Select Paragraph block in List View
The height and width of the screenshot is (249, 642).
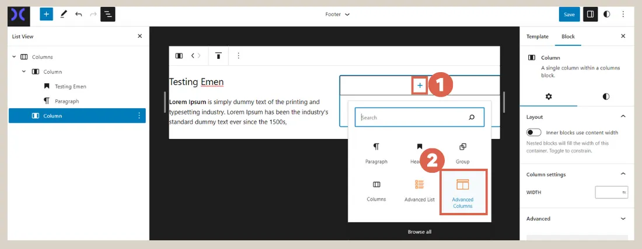coord(67,101)
